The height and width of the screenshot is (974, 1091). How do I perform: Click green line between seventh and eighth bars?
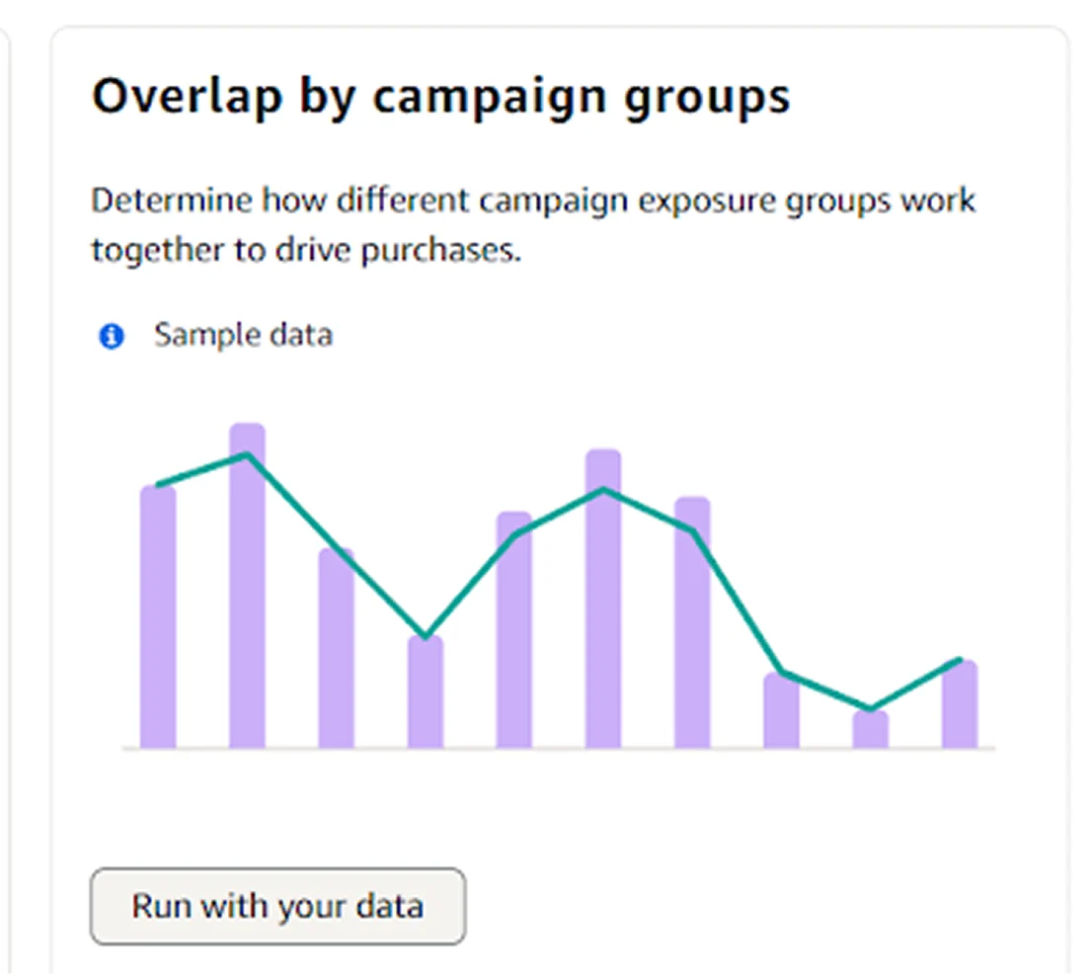click(737, 601)
